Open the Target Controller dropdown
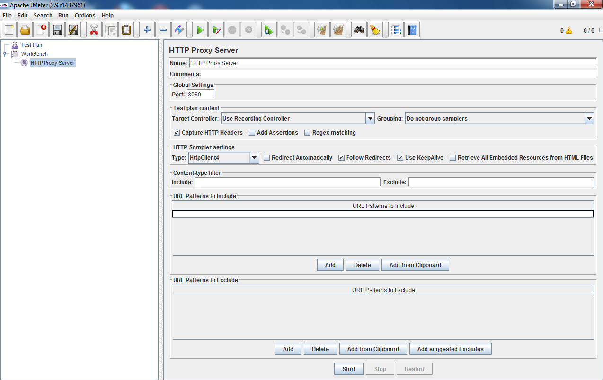The height and width of the screenshot is (380, 603). [370, 119]
